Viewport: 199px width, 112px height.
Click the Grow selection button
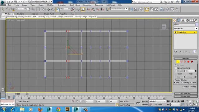[191, 74]
